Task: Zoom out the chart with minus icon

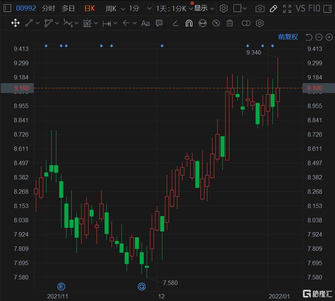Action: tap(319, 37)
